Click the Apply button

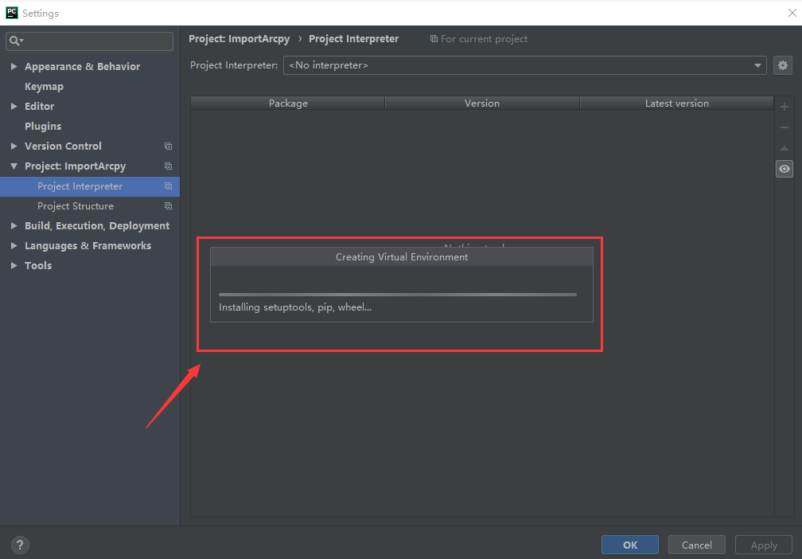pos(764,545)
